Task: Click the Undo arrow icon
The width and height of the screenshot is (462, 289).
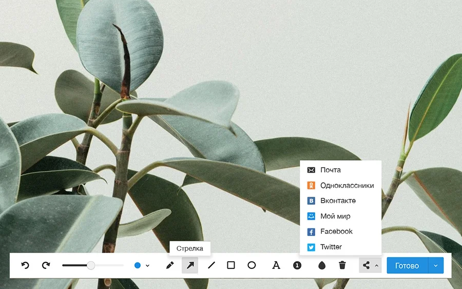Action: (25, 265)
